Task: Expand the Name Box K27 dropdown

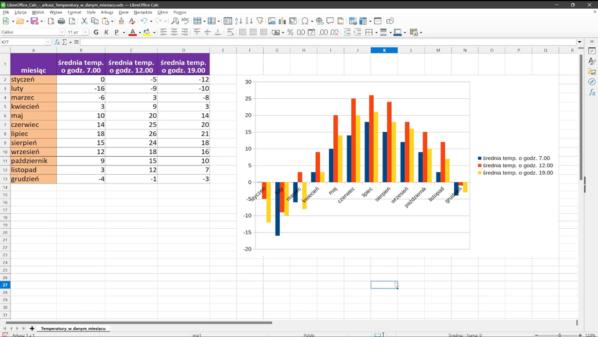Action: [49, 42]
